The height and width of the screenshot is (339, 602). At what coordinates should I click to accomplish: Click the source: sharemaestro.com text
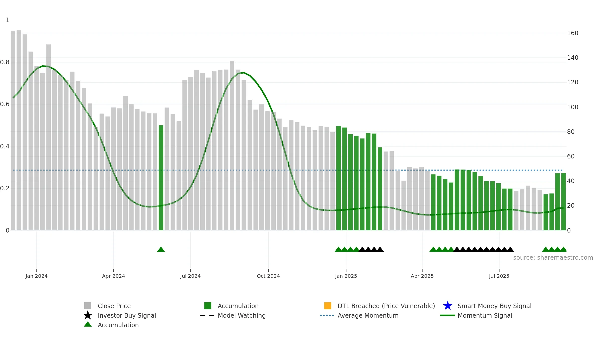pos(553,258)
